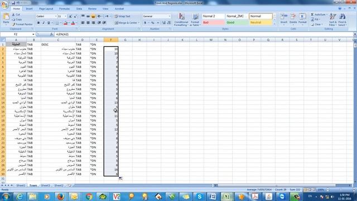Screen dimensions: 357x201
Task: Decrease Decimal places
Action: click(x=168, y=23)
